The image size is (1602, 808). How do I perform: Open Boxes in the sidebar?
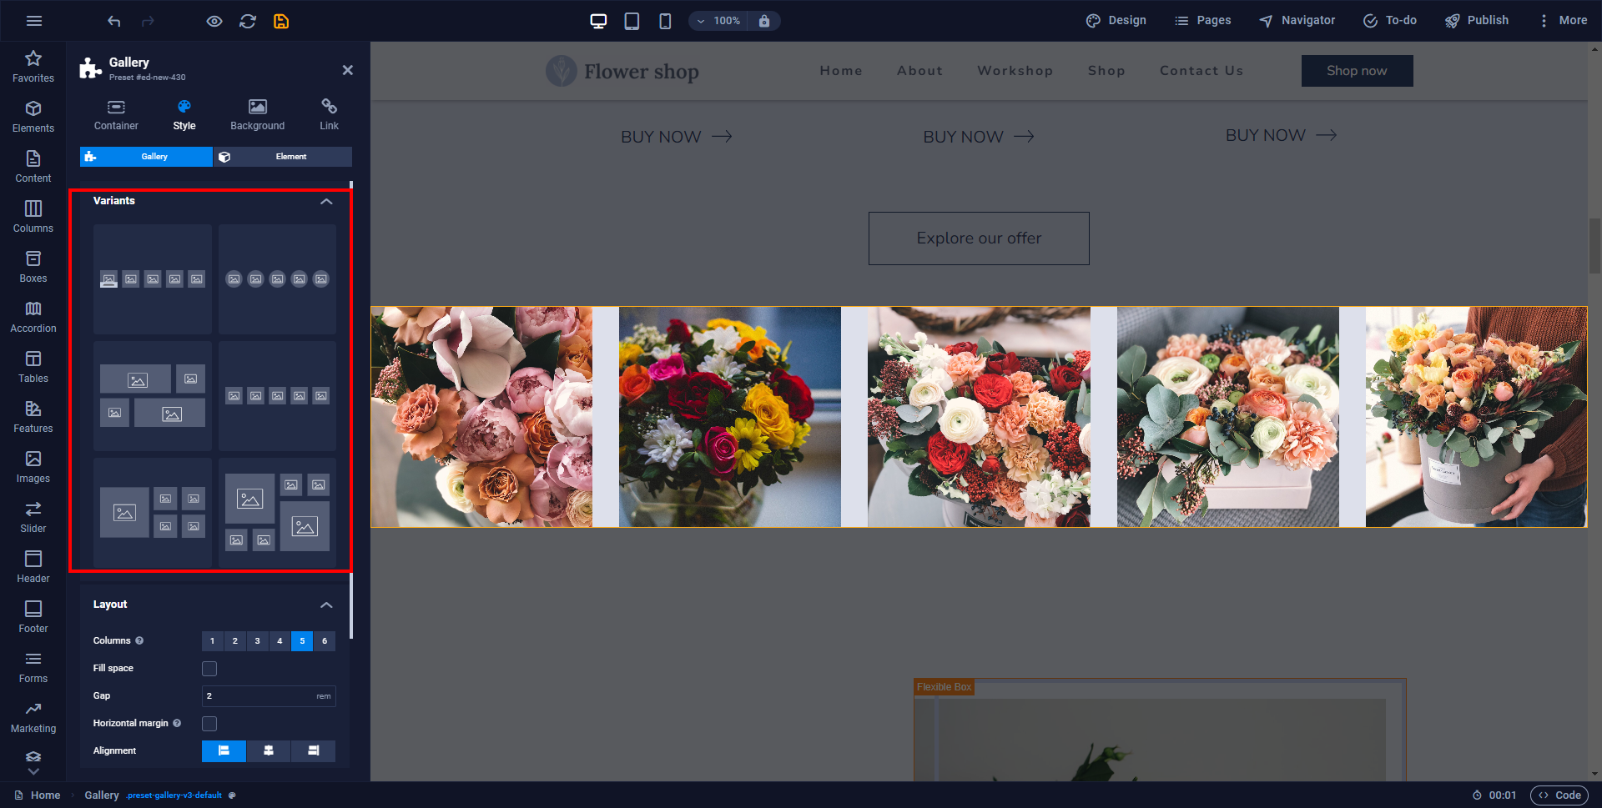pyautogui.click(x=33, y=267)
